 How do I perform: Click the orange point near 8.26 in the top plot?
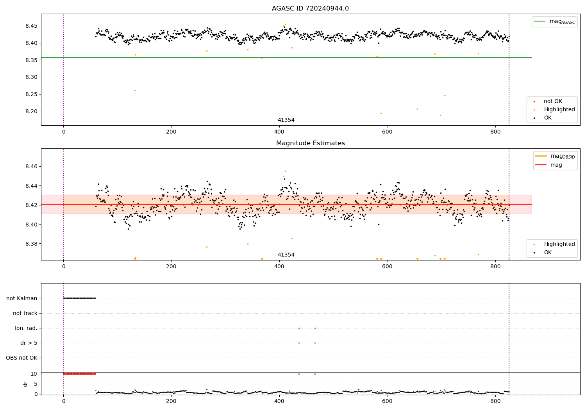coord(135,90)
